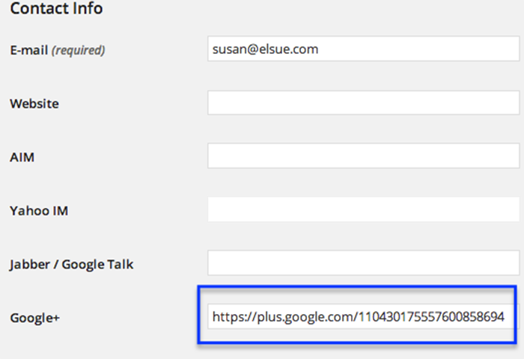Click the Yahoo IM label
Image resolution: width=524 pixels, height=359 pixels.
[39, 211]
